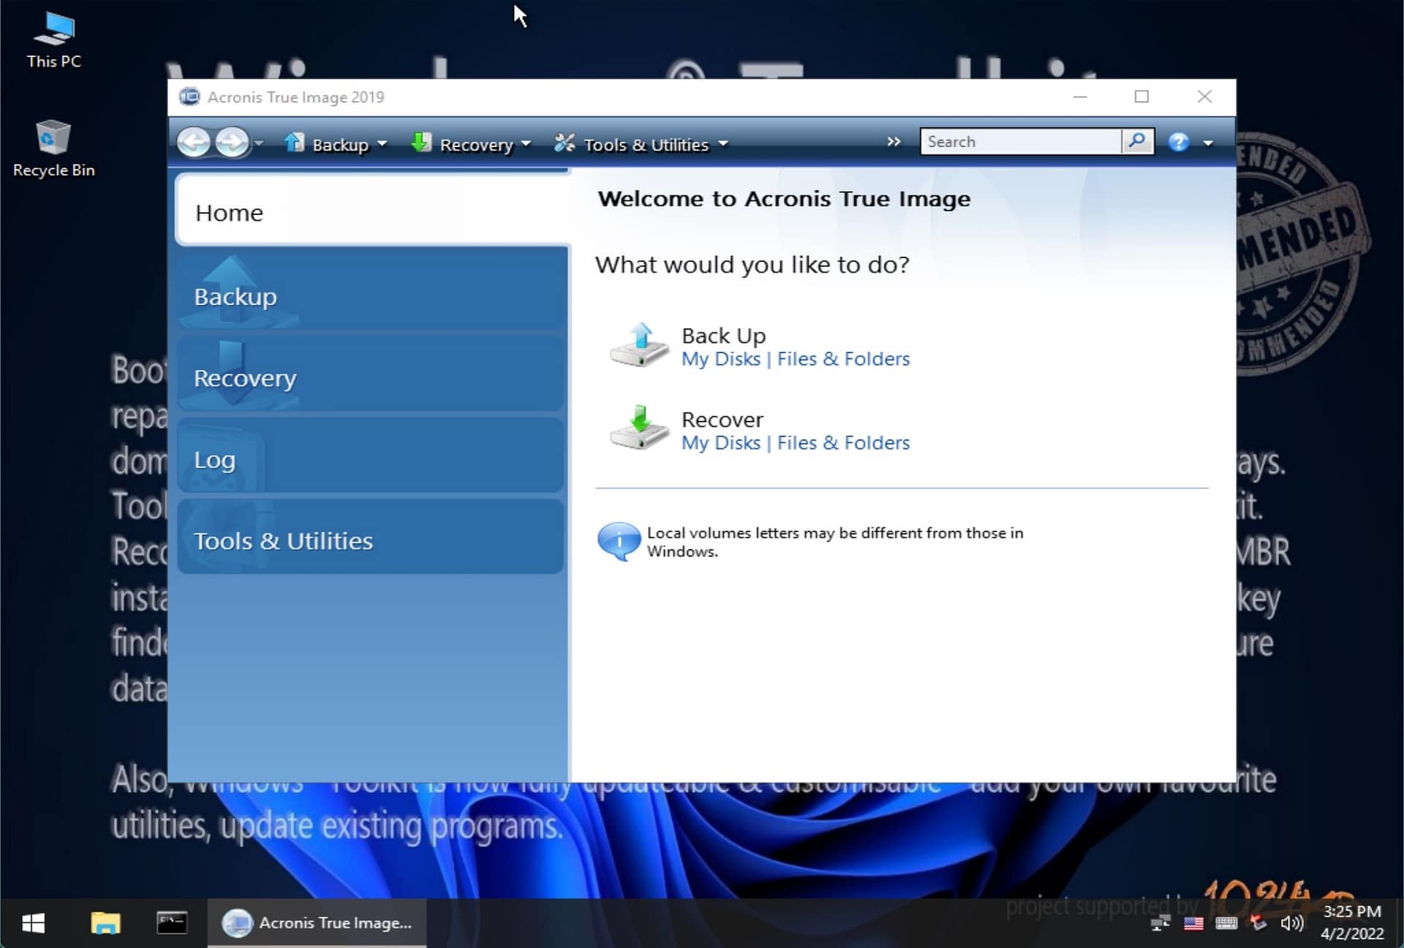Screen dimensions: 1404x948
Task: Adjust volume from the system tray speaker
Action: (x=1291, y=923)
